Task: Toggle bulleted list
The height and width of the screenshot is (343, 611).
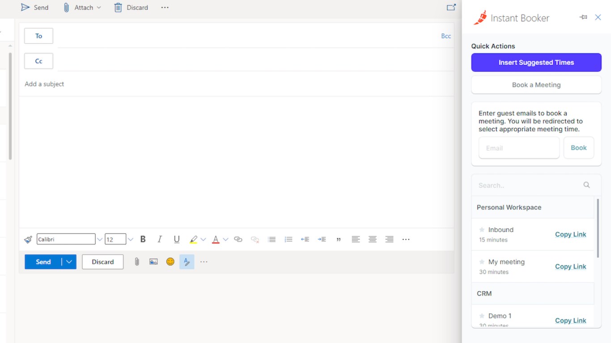Action: [x=272, y=239]
